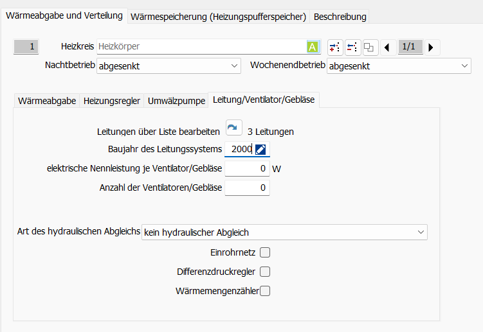Switch to Wärmespeicherung (Heizungspufferspeicher) tab
The width and height of the screenshot is (483, 332).
(x=218, y=17)
